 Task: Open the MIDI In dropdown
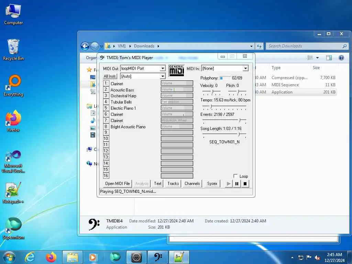point(245,68)
